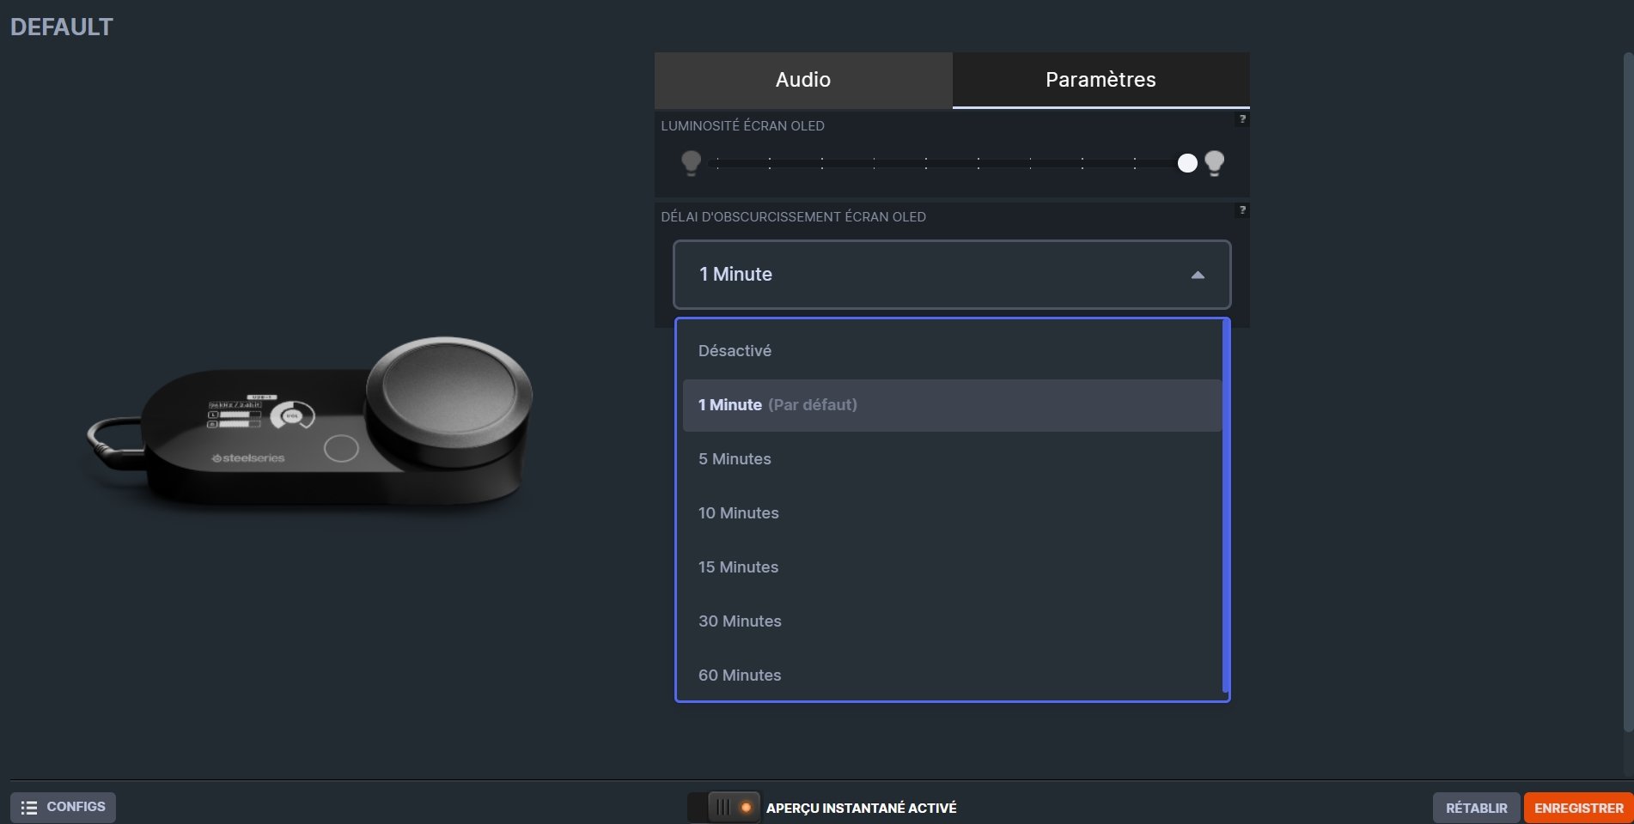This screenshot has width=1634, height=824.
Task: Click the page vertical scrollbar
Action: click(x=1629, y=391)
